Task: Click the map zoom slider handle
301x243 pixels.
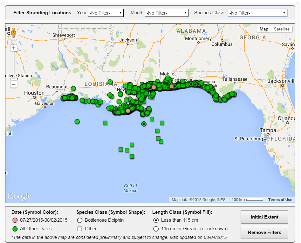Action: 14,78
